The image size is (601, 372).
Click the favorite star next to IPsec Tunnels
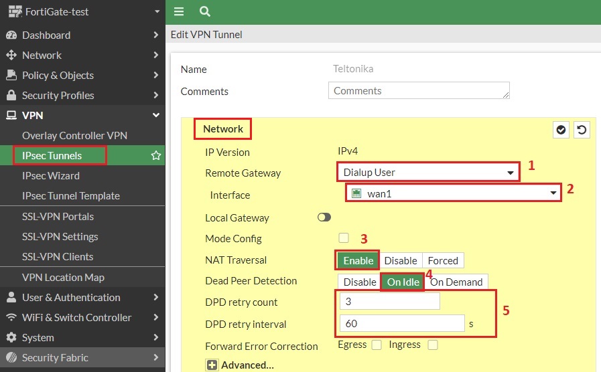pos(156,156)
